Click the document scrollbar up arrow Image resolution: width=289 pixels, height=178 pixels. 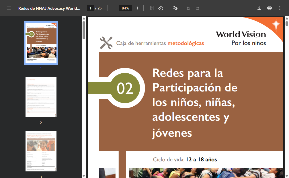pos(287,18)
